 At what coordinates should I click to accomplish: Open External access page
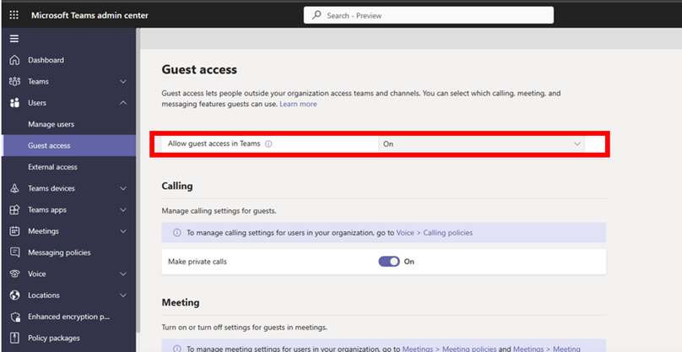click(52, 167)
